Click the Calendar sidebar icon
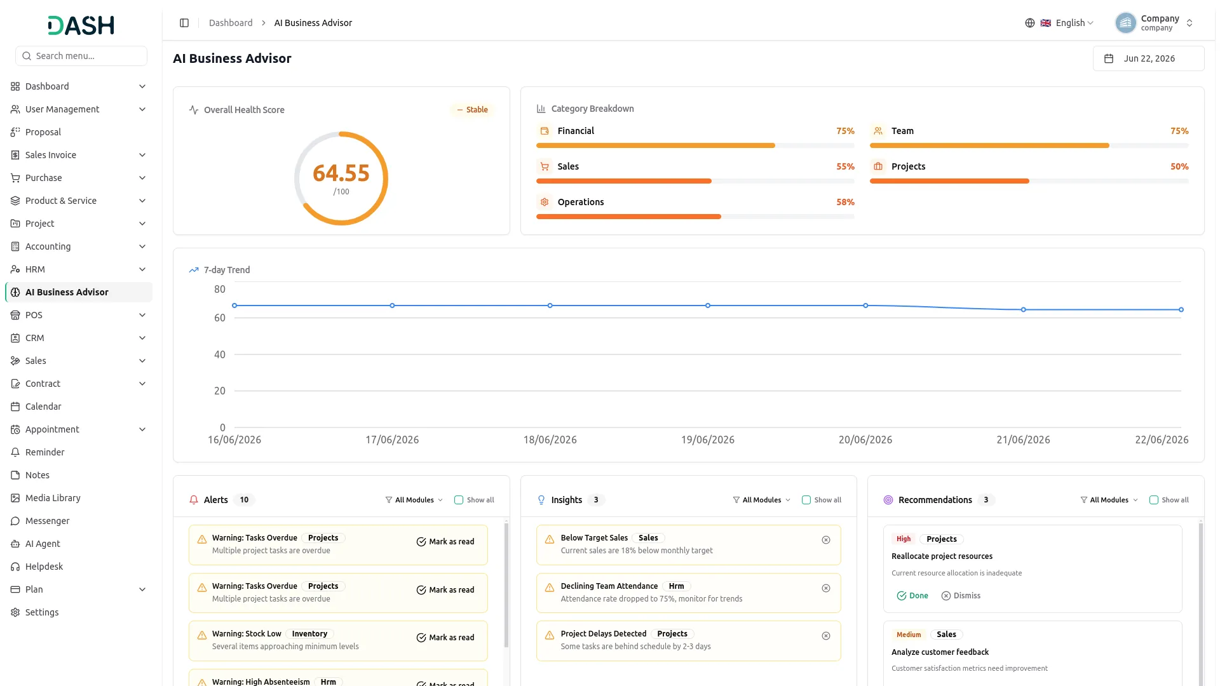 pos(15,407)
